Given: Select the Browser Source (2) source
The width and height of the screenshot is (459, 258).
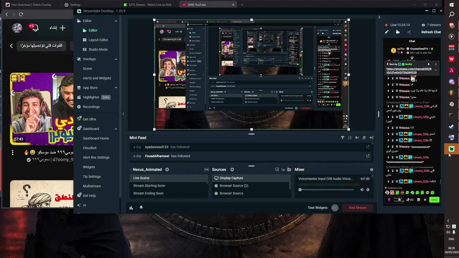Looking at the screenshot, I should [x=250, y=186].
